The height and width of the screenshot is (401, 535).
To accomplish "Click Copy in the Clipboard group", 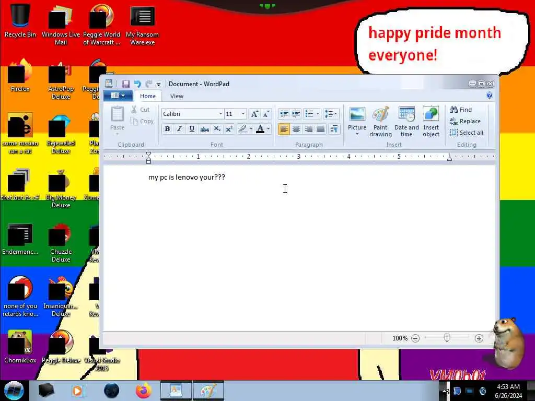I will tap(142, 121).
